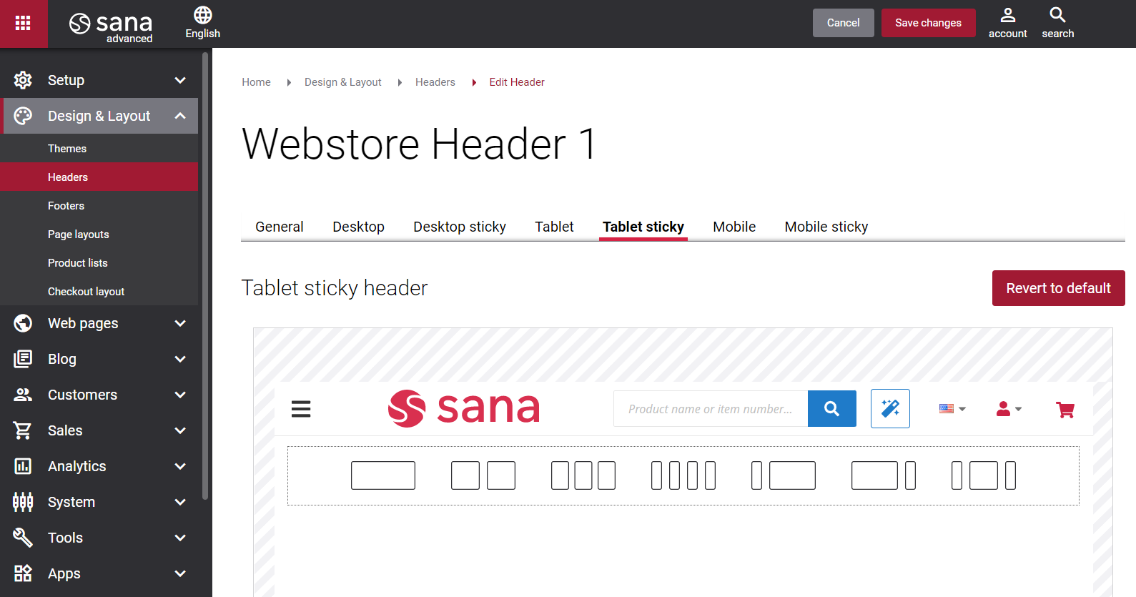The image size is (1136, 597).
Task: Expand the Apps section chevron
Action: coord(180,573)
